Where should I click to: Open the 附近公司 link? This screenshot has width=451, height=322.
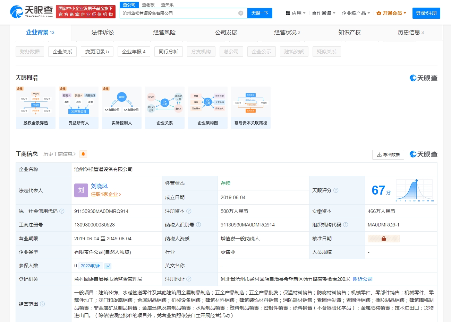click(363, 279)
